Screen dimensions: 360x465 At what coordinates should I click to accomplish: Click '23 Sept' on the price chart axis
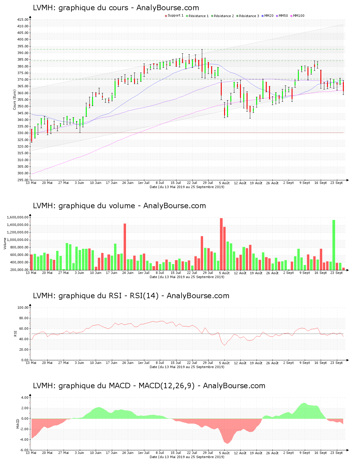click(x=337, y=183)
